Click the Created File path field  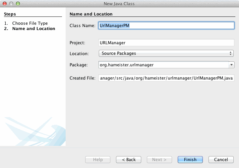pos(166,78)
